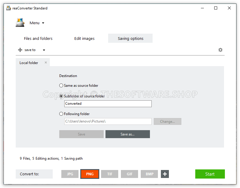Image resolution: width=240 pixels, height=188 pixels.
Task: Click the Change... folder button
Action: (x=167, y=122)
